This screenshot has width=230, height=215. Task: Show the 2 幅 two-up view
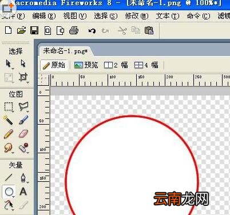(116, 65)
